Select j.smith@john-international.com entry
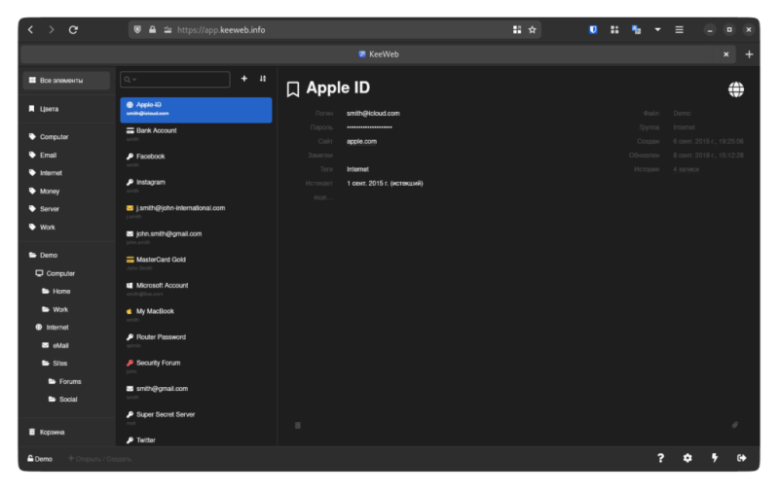 tap(196, 212)
